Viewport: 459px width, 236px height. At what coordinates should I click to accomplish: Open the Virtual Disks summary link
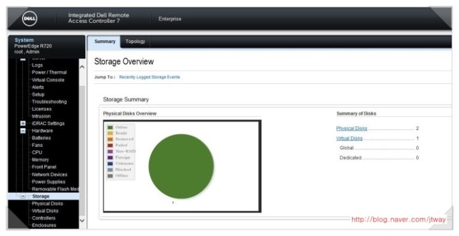click(x=349, y=139)
